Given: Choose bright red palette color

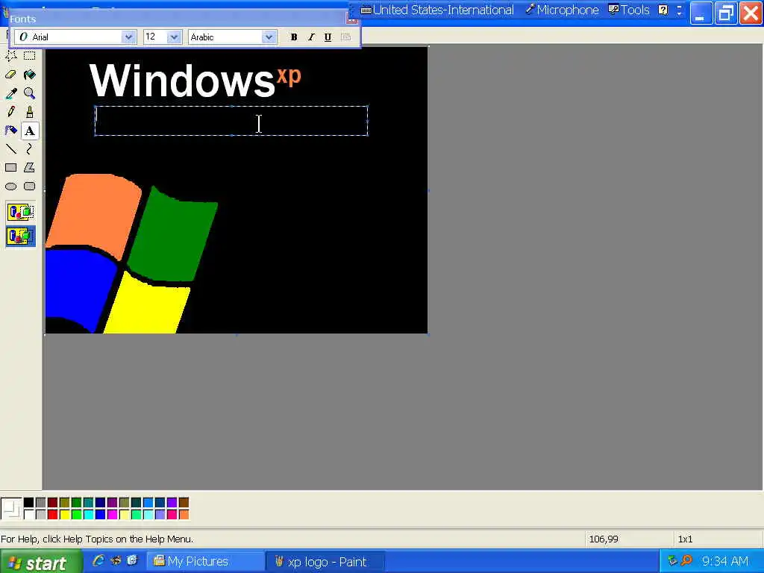Looking at the screenshot, I should (x=53, y=514).
